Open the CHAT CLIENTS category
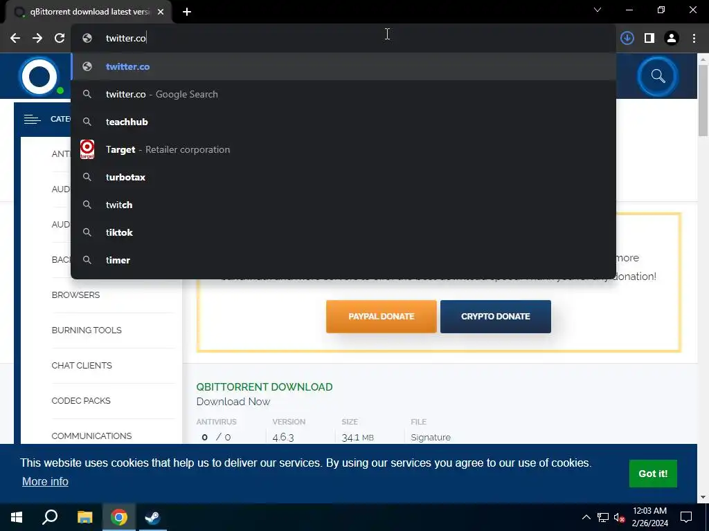The image size is (709, 531). (82, 365)
